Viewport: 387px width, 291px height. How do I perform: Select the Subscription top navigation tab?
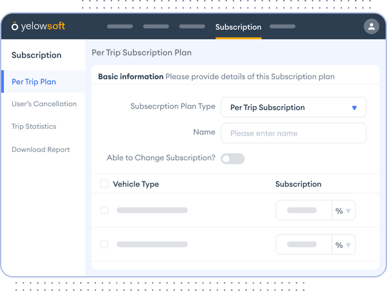238,27
